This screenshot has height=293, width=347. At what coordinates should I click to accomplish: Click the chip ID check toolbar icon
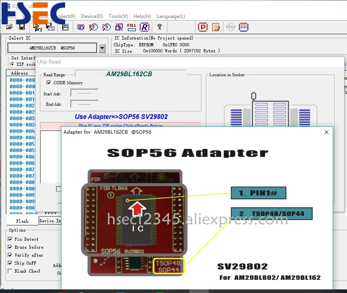(81, 27)
